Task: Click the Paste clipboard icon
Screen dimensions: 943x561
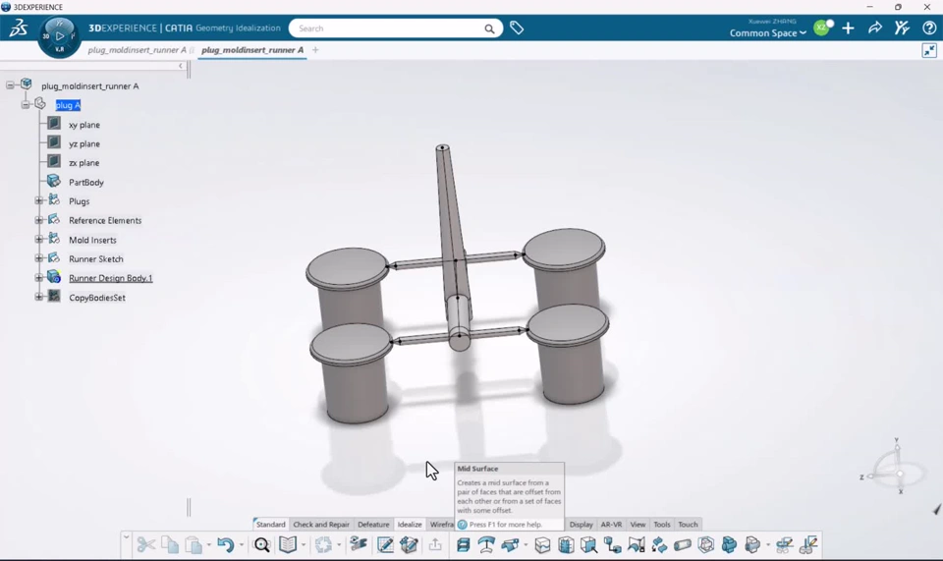Action: [x=194, y=544]
